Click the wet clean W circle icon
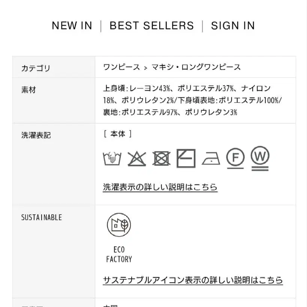This screenshot has height=307, width=307. tap(260, 158)
